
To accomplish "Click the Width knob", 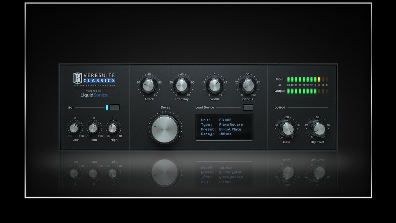I will pyautogui.click(x=214, y=85).
